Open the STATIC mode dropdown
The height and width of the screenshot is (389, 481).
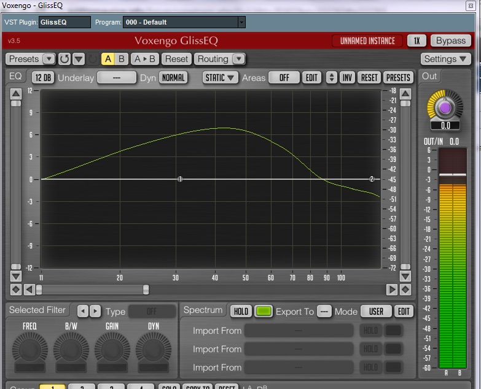pyautogui.click(x=221, y=78)
